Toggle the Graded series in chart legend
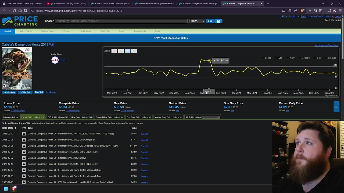The image size is (344, 193). (304, 58)
